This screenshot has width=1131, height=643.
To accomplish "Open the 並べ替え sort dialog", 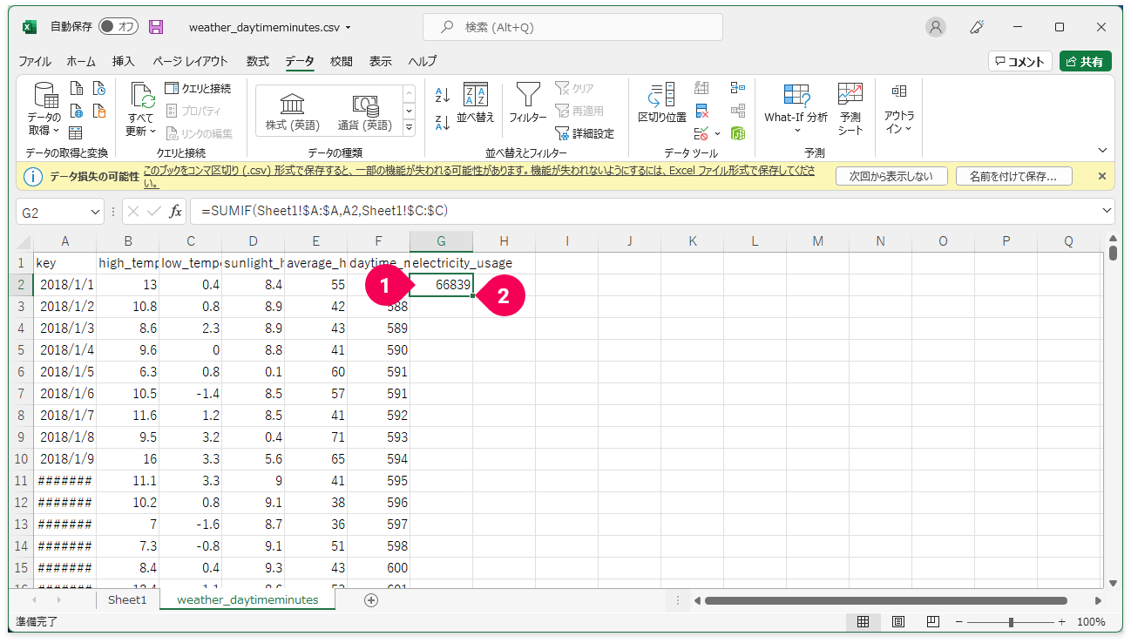I will 476,103.
